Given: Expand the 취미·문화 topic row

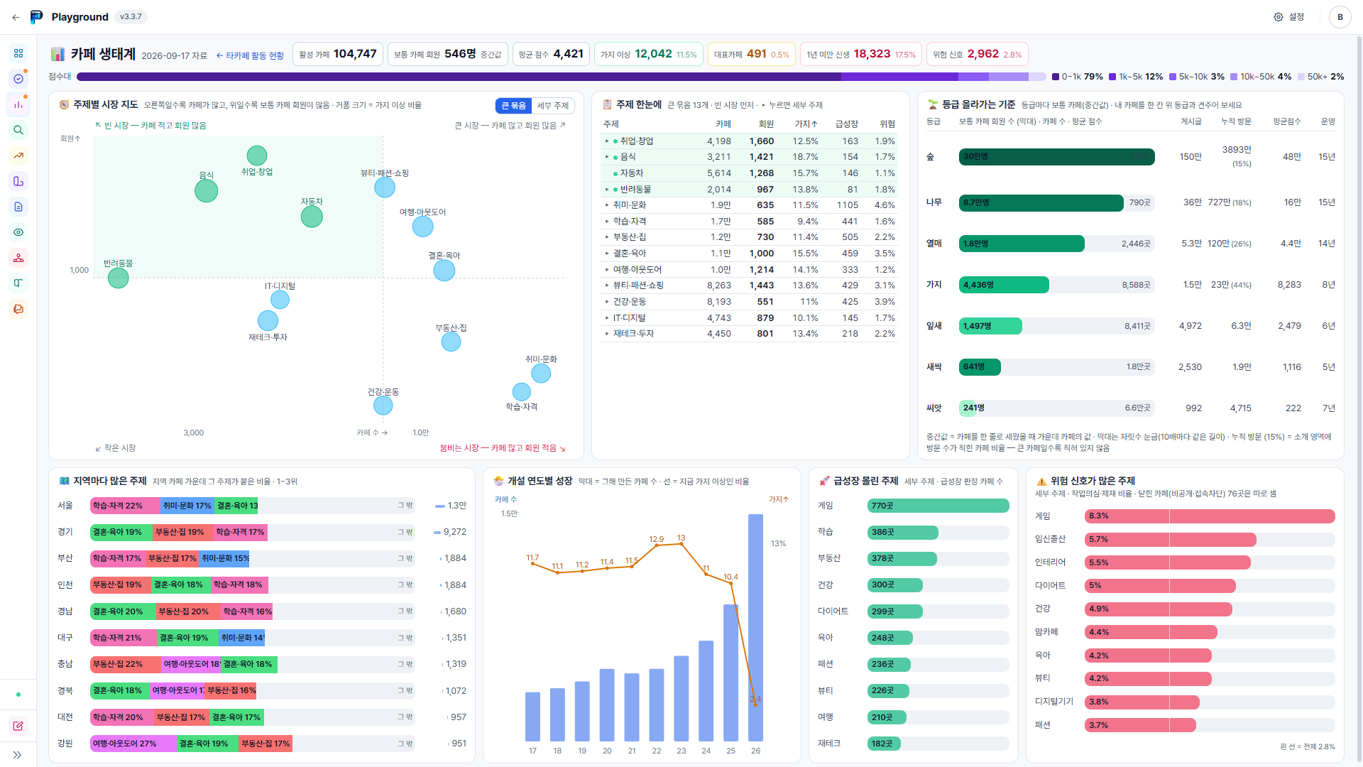Looking at the screenshot, I should 748,205.
